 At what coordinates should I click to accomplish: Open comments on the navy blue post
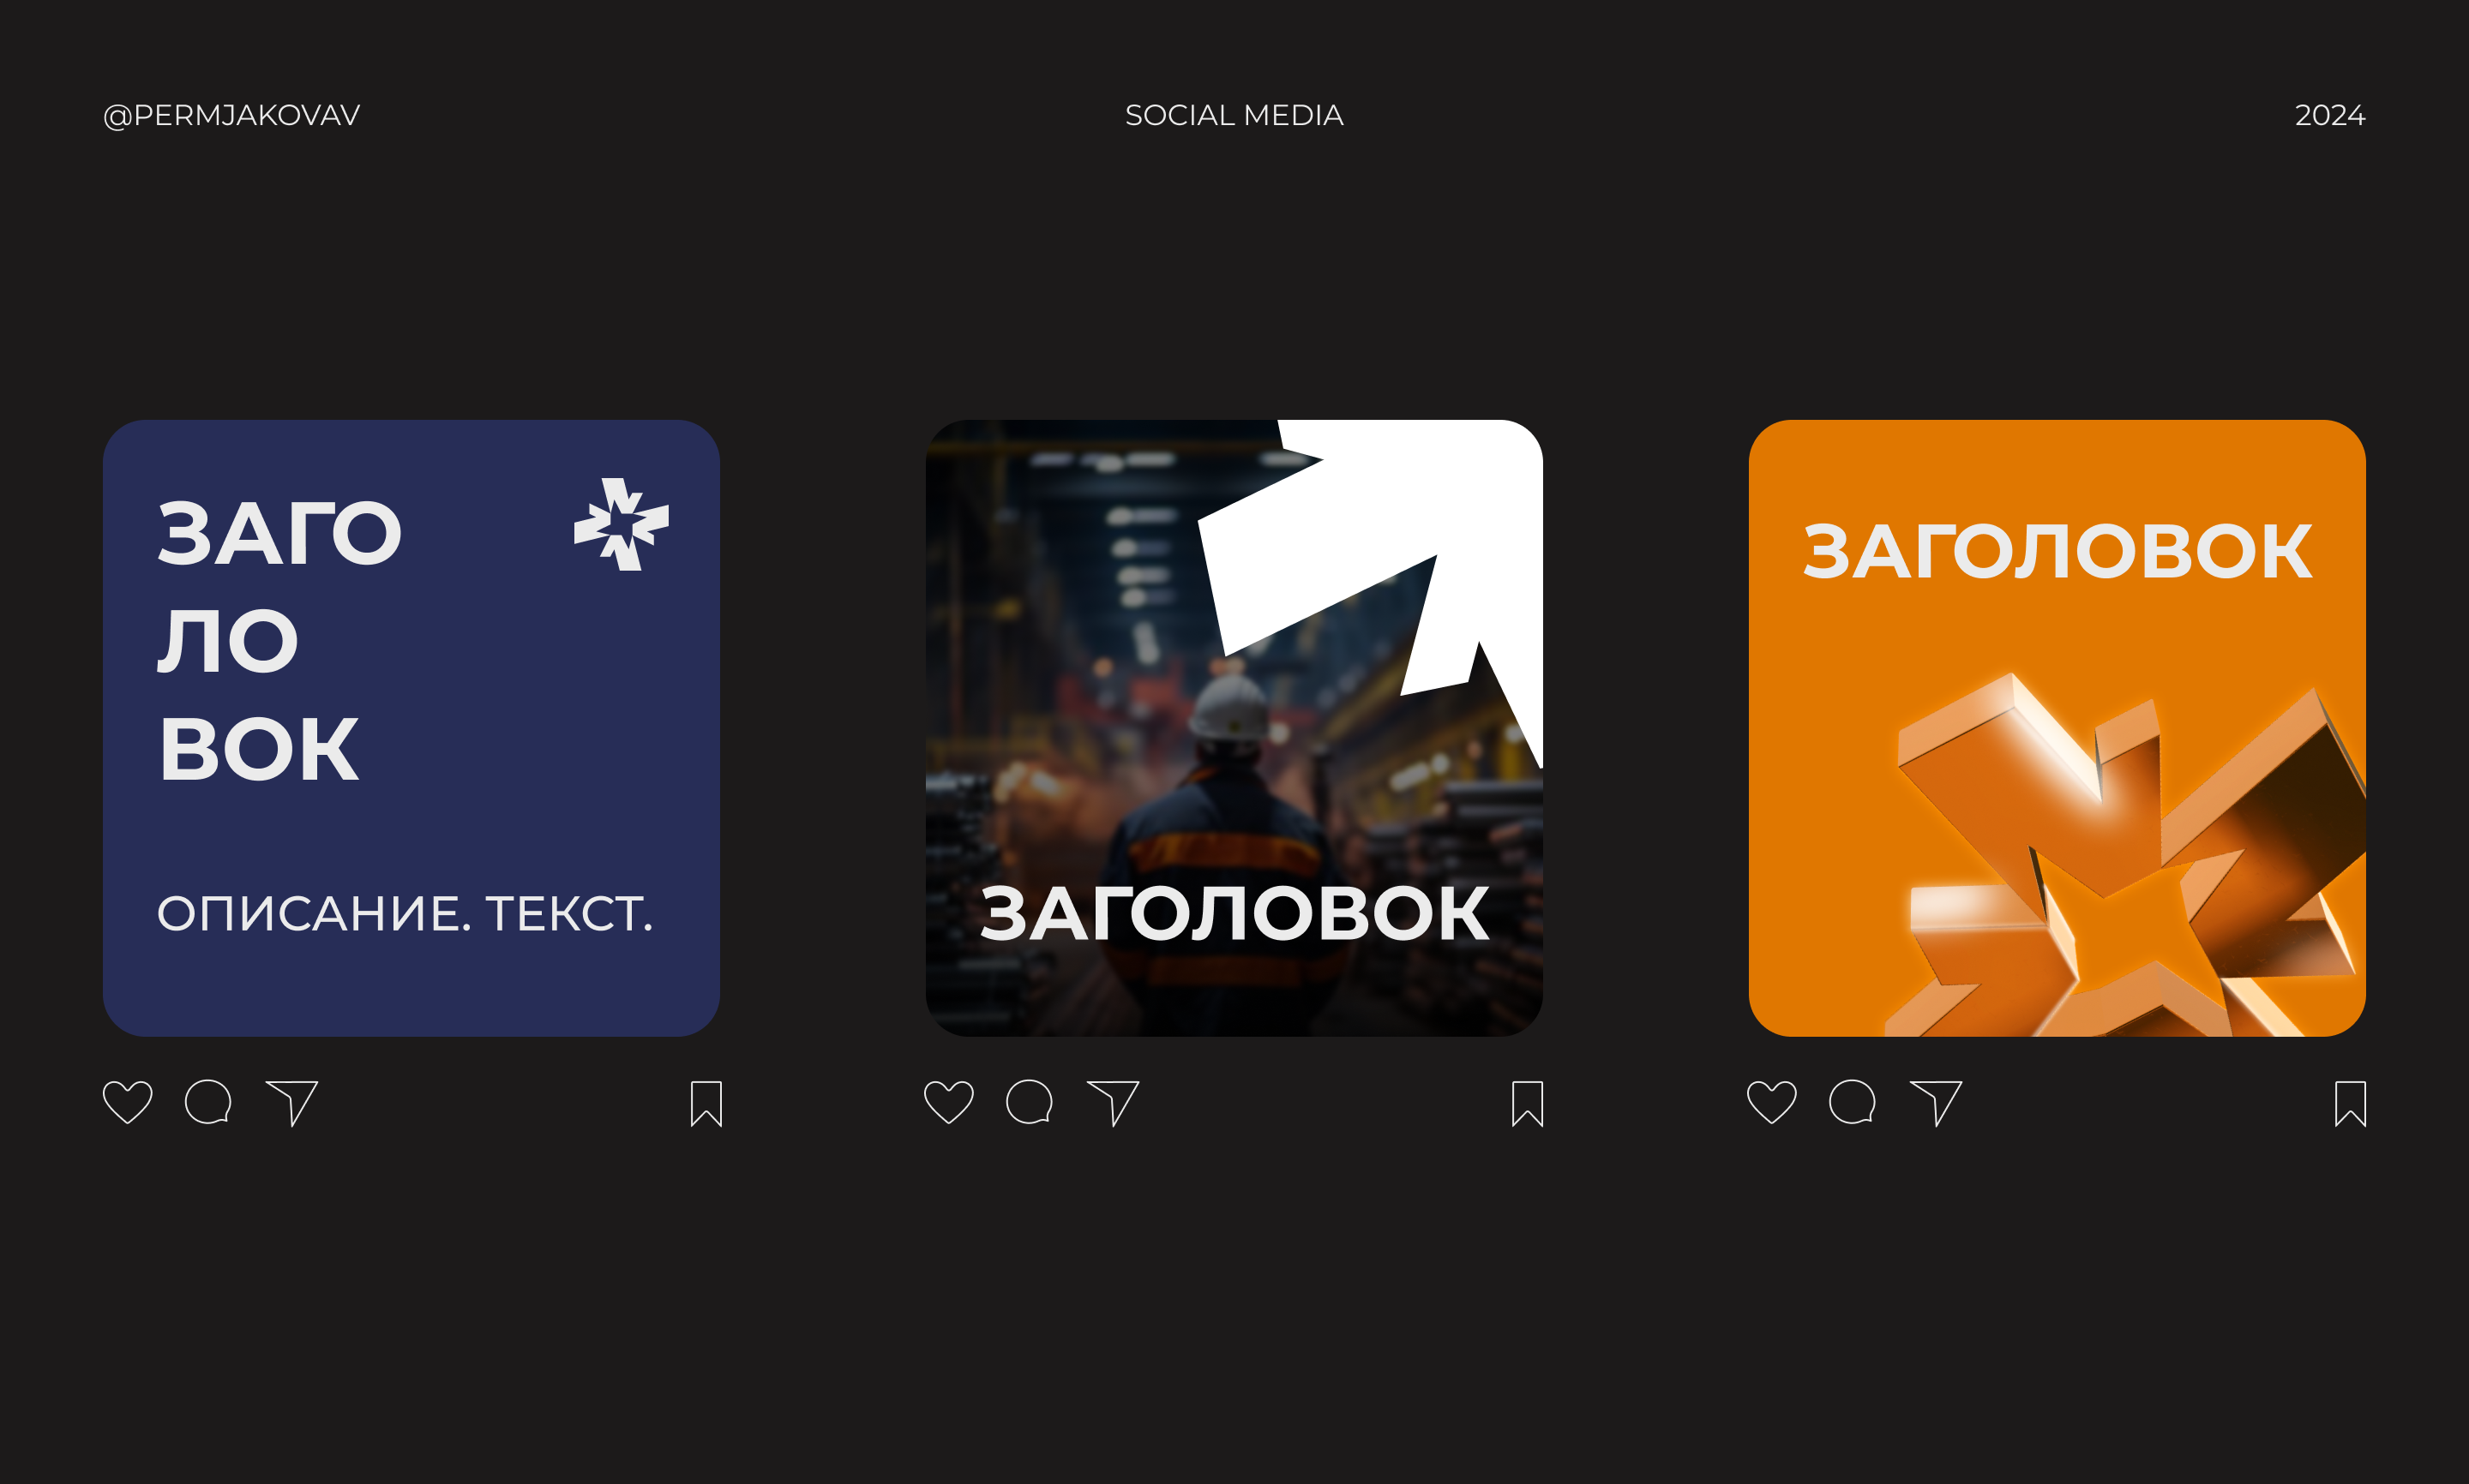(208, 1102)
